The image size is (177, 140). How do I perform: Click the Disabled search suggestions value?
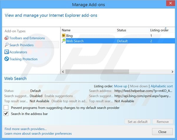click(x=36, y=96)
